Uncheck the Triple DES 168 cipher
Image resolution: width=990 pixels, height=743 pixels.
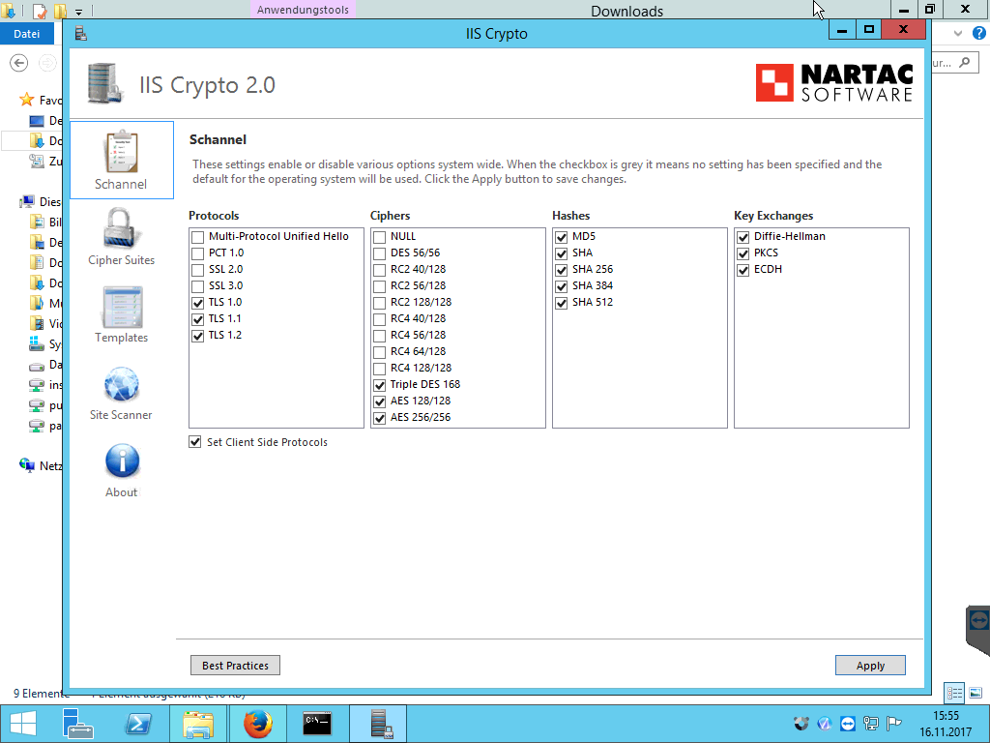tap(380, 385)
